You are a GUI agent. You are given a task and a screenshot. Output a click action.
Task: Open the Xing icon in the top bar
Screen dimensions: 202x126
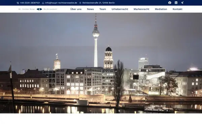point(182,3)
